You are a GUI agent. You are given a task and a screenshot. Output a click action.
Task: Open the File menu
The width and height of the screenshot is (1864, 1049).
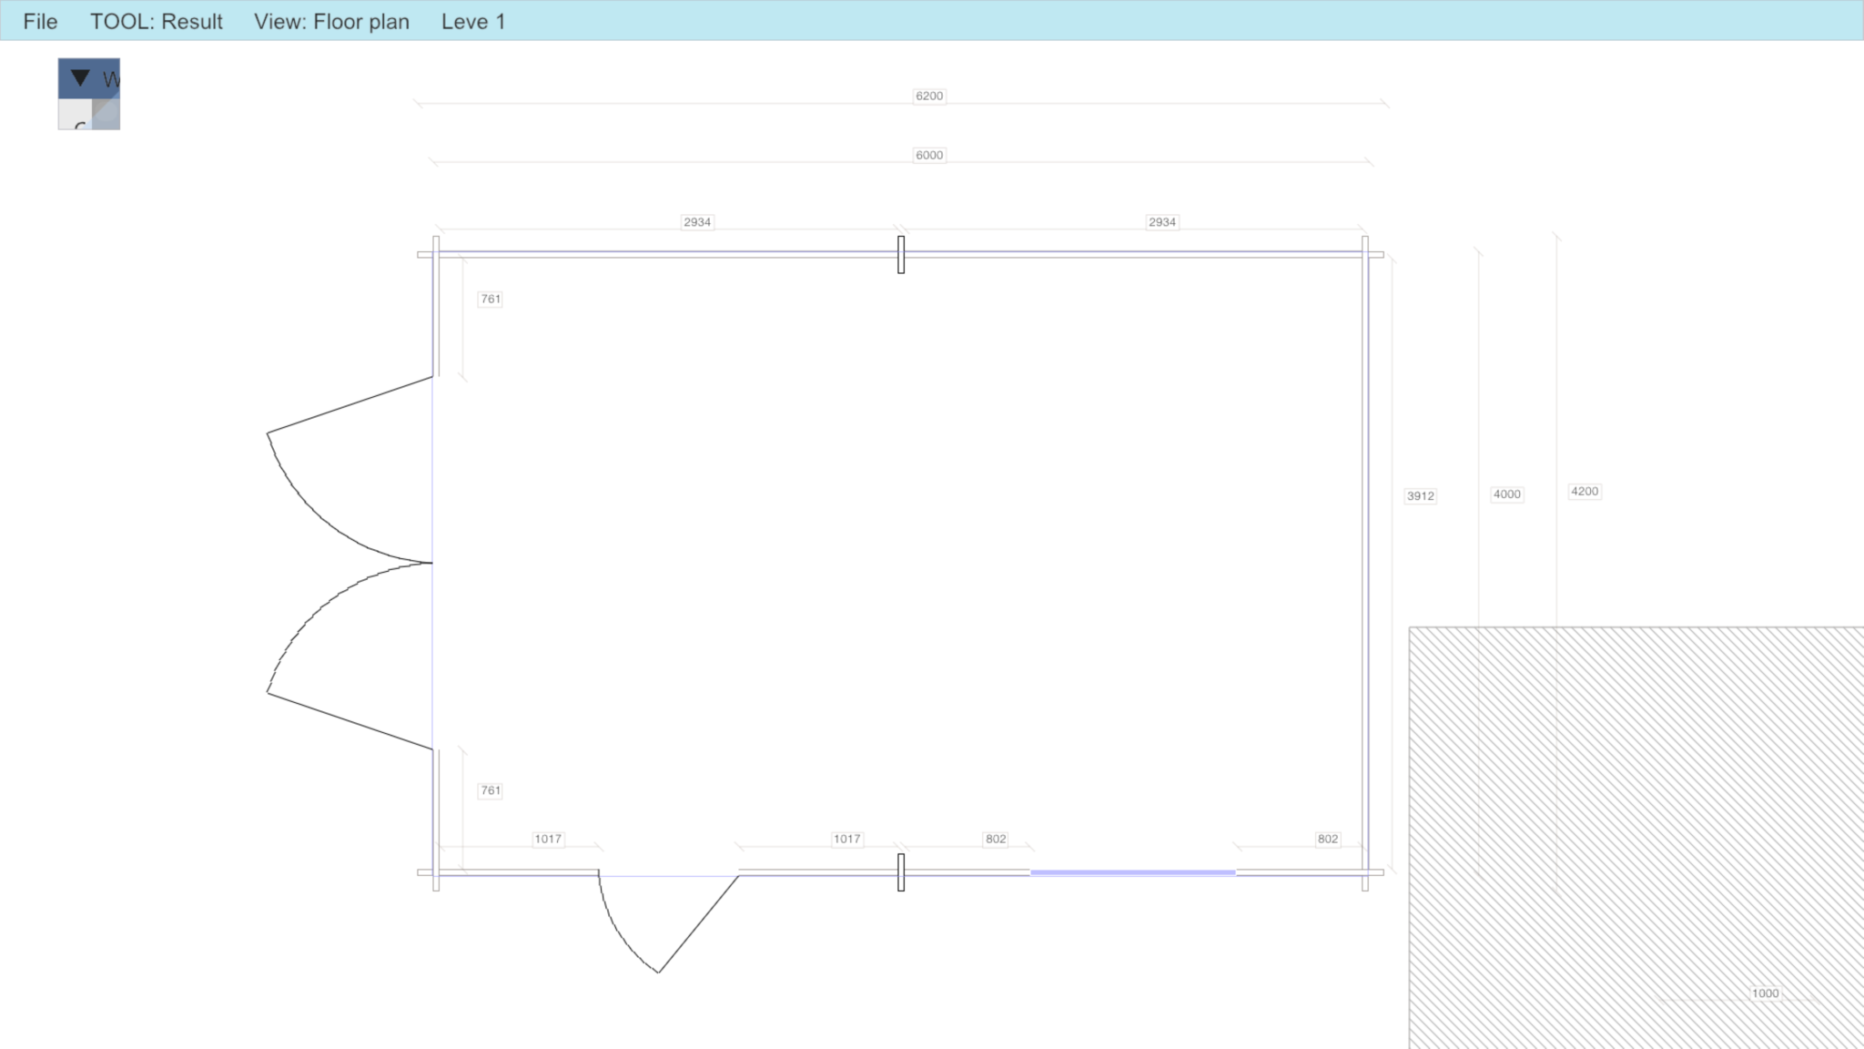click(40, 21)
